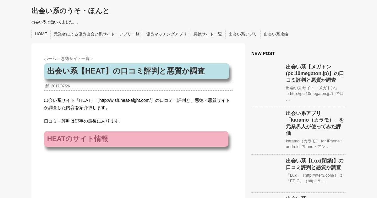Click the NEW POST sidebar heading

pos(263,53)
